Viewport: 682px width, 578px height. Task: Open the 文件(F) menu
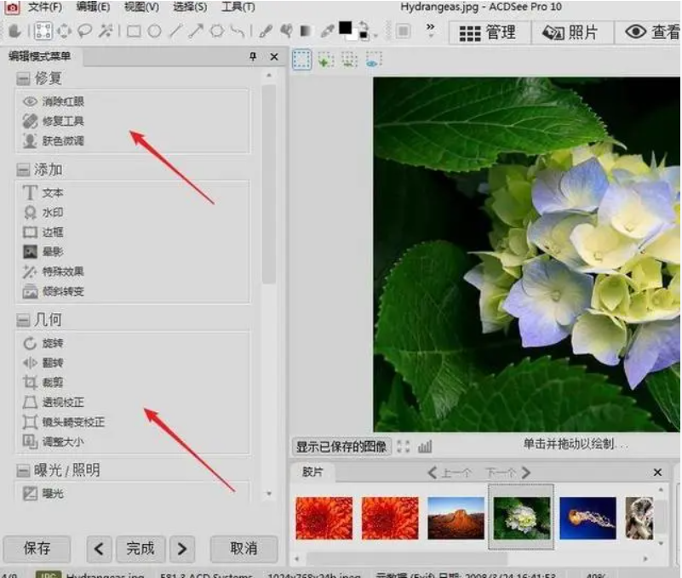click(x=45, y=7)
